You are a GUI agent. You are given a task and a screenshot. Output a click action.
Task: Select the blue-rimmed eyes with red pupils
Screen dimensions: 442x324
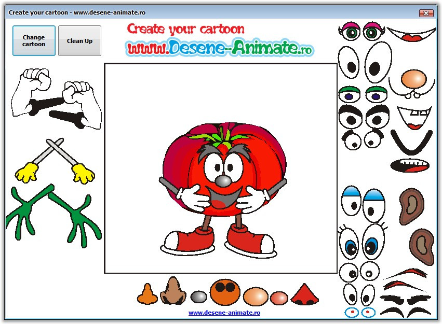pyautogui.click(x=360, y=313)
